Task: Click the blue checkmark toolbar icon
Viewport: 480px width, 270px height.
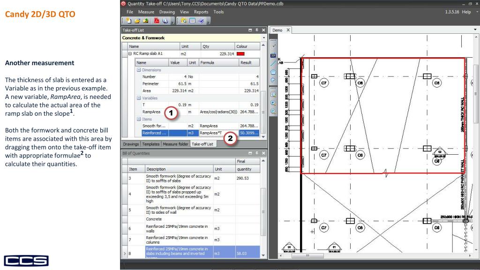Action: (x=201, y=21)
